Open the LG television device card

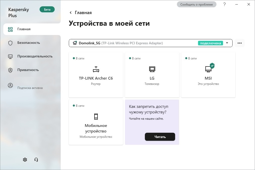click(x=152, y=75)
